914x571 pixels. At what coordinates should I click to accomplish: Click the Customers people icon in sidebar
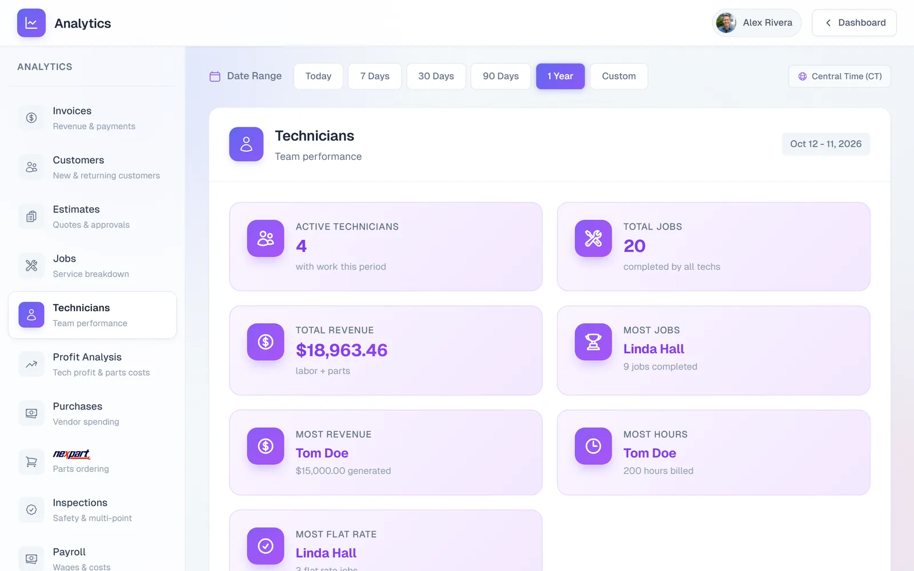click(x=31, y=167)
